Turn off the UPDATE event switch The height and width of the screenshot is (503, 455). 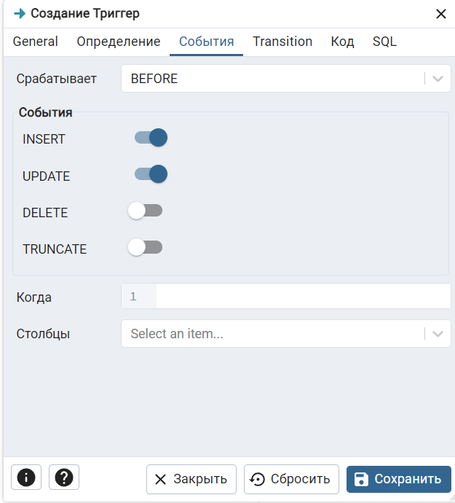click(151, 174)
